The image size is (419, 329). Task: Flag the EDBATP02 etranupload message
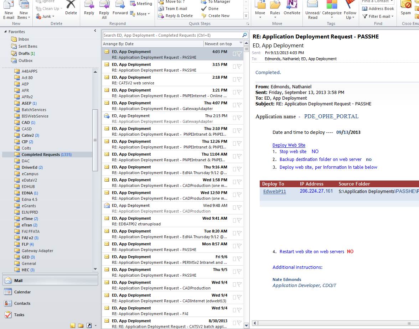[239, 220]
